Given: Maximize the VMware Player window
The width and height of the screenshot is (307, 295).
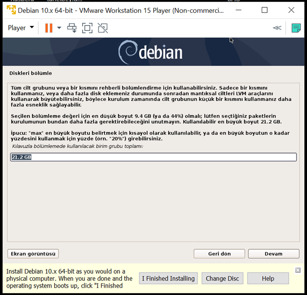Looking at the screenshot, I should pyautogui.click(x=265, y=10).
